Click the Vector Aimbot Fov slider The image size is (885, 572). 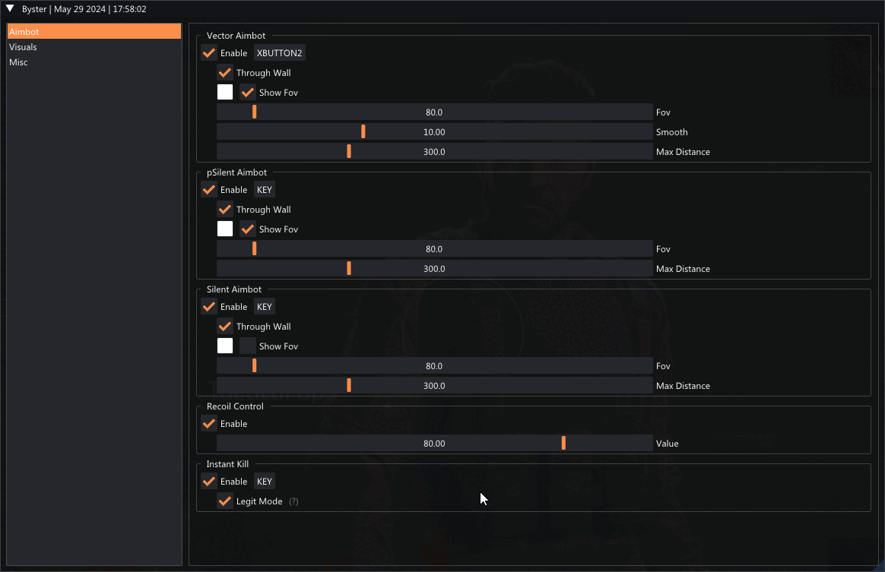pos(435,112)
